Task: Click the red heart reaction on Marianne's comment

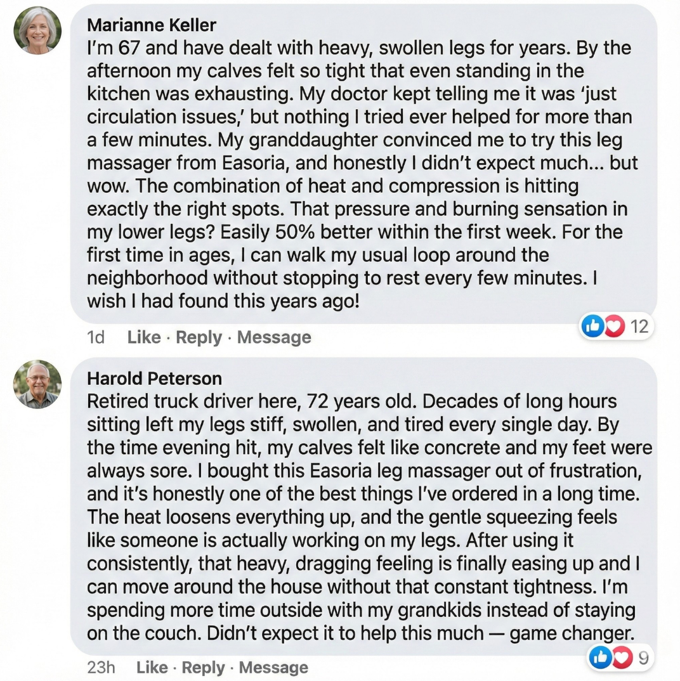Action: pyautogui.click(x=613, y=327)
